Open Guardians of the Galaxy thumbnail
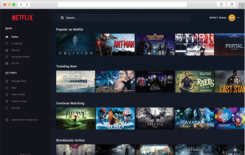245x155 pixels. point(155,45)
